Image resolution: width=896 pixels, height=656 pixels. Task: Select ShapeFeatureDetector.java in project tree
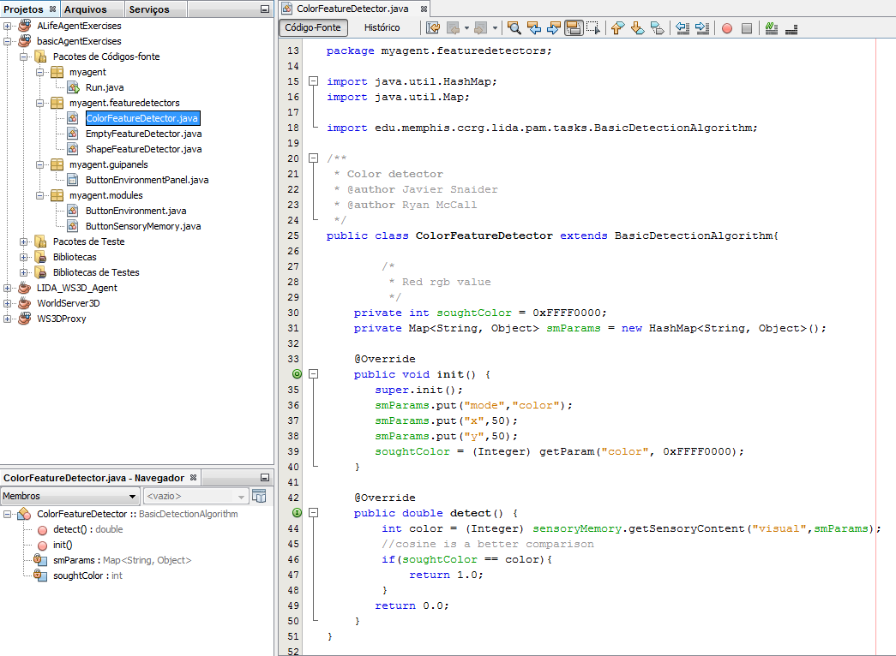143,149
